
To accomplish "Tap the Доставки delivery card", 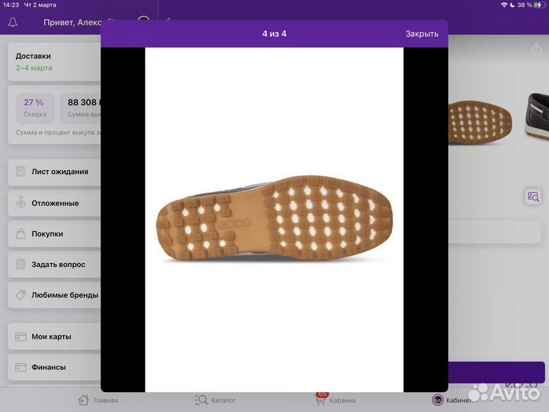I will coord(53,62).
